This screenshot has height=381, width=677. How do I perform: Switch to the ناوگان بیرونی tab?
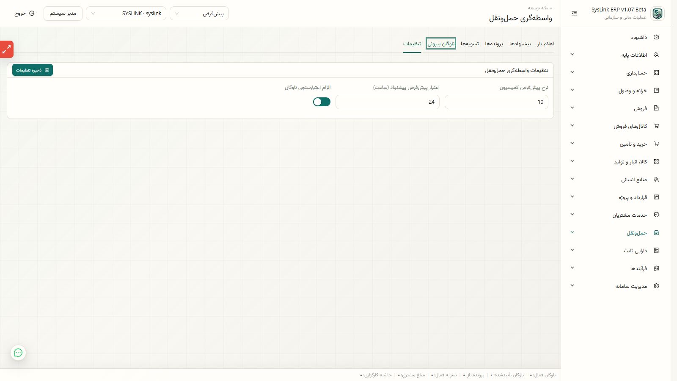pyautogui.click(x=441, y=44)
